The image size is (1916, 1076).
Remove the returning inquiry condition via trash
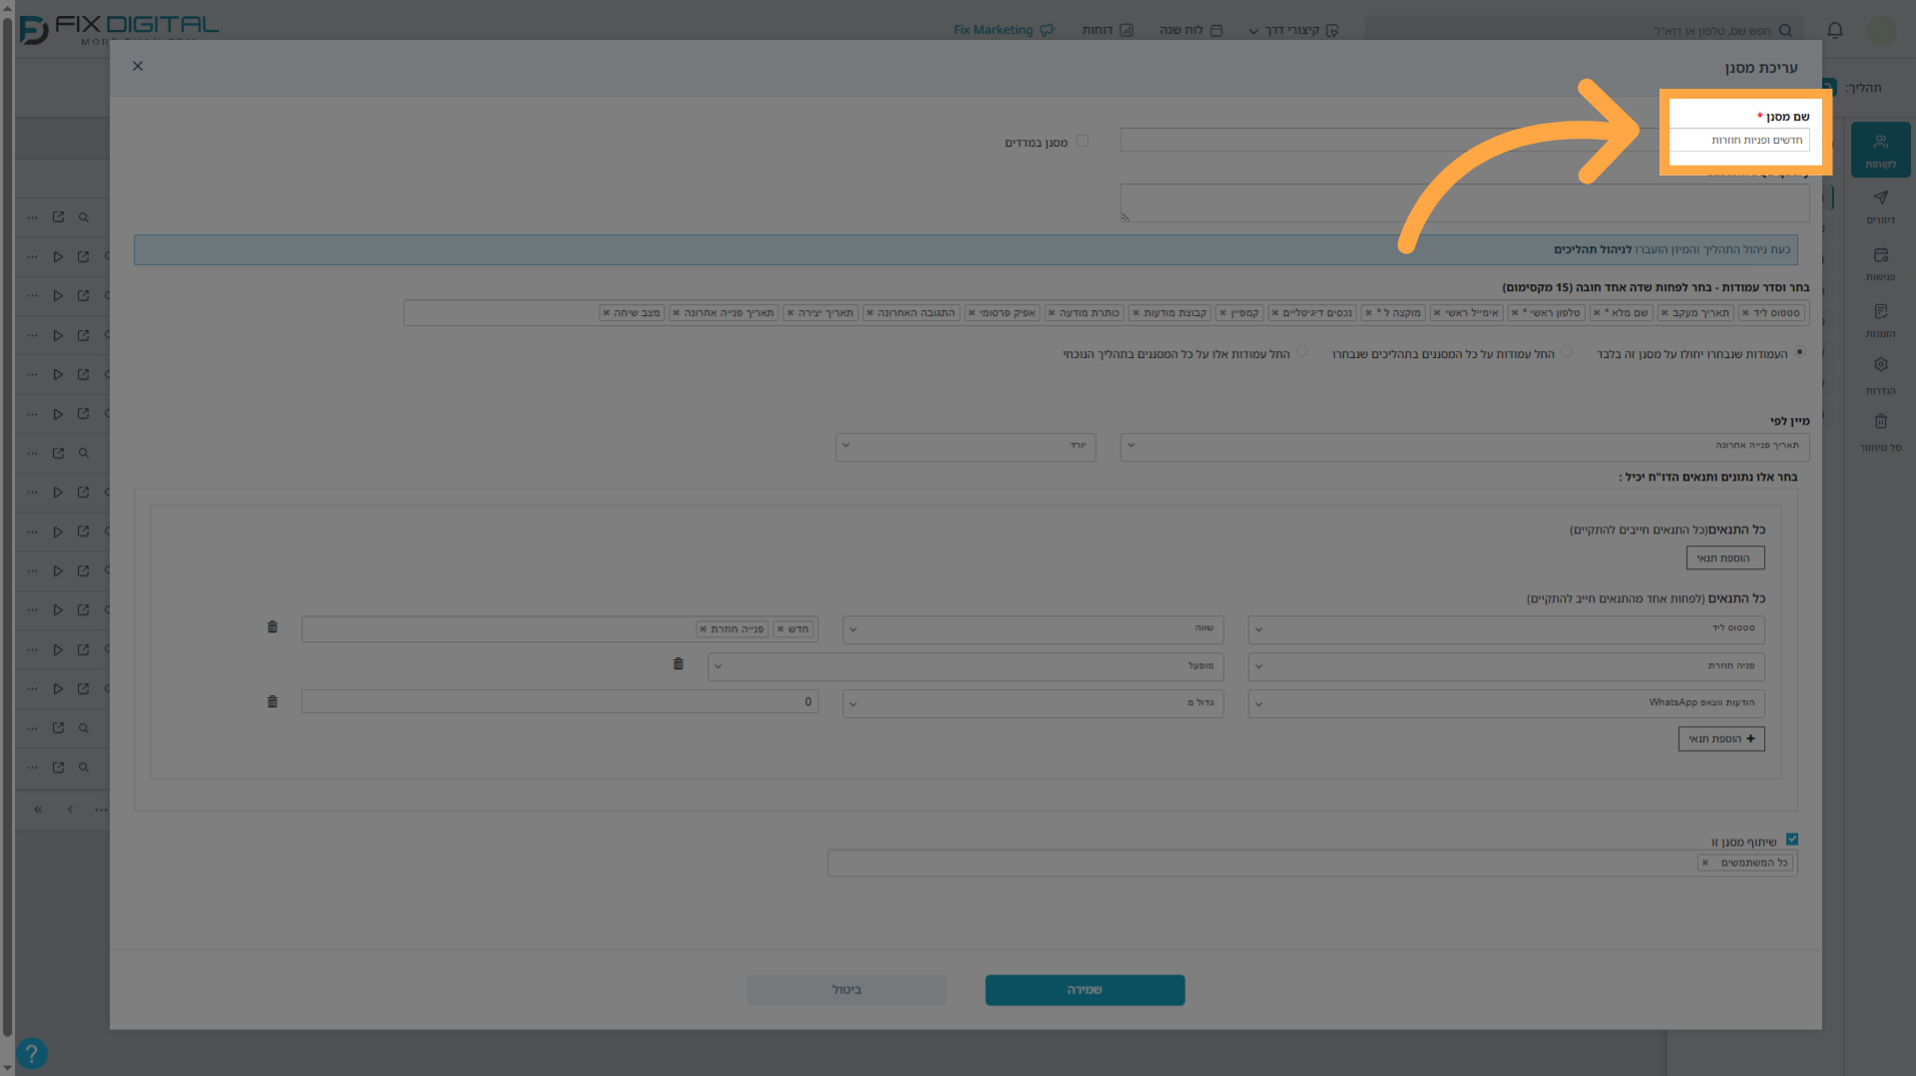point(679,664)
